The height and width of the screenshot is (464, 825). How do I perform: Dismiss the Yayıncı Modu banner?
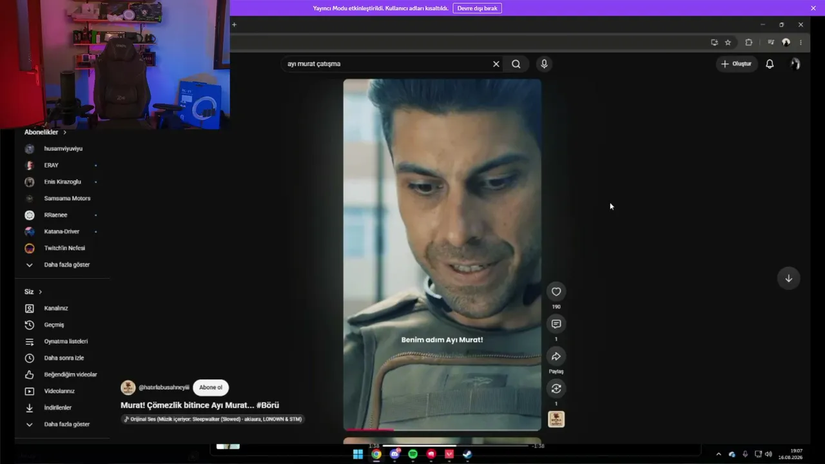pyautogui.click(x=813, y=8)
